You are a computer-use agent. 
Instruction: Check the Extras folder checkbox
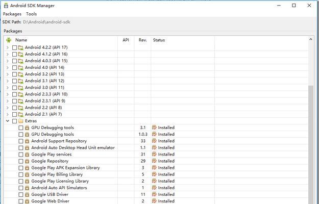[14, 121]
